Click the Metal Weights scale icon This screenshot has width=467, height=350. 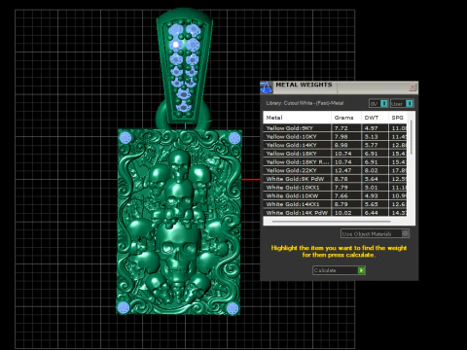[267, 87]
